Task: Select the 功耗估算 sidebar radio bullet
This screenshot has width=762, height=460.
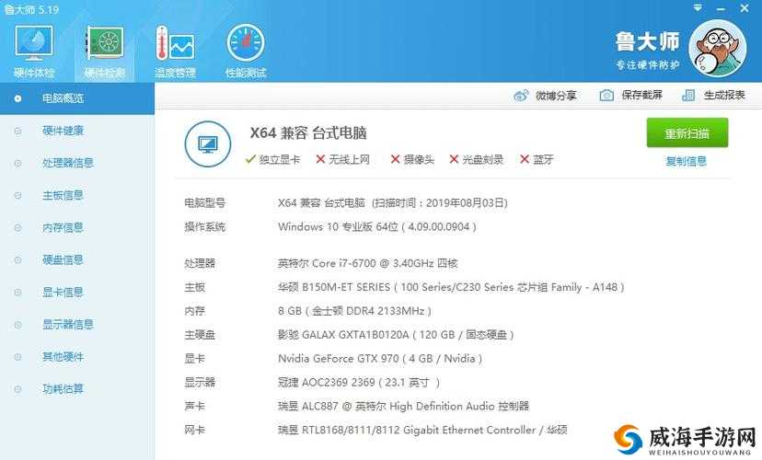Action: pos(18,389)
